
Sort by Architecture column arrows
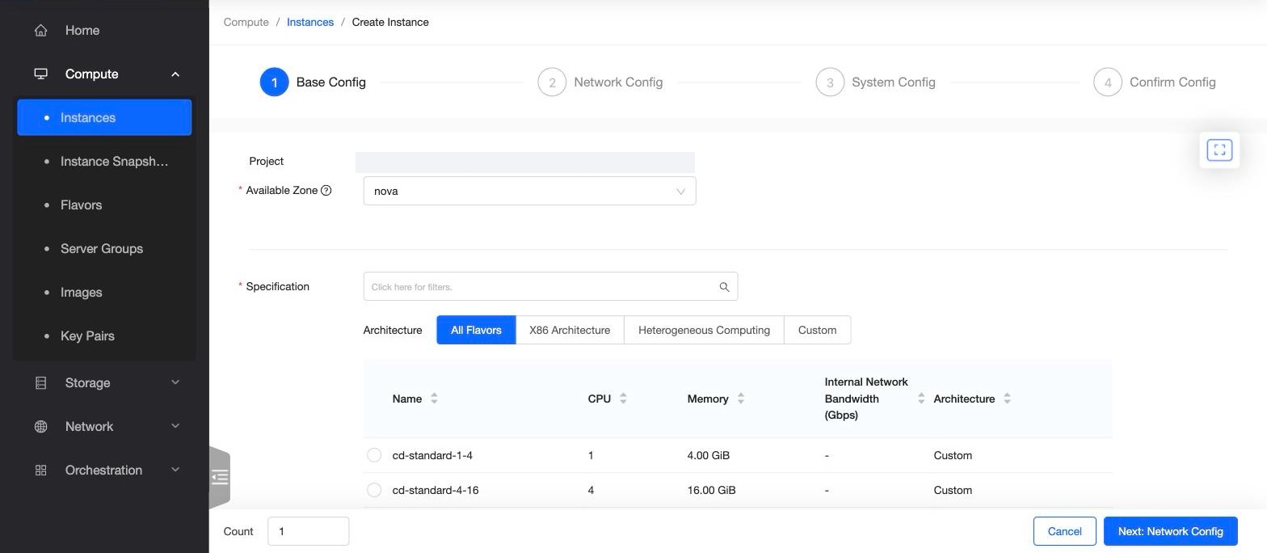1007,399
